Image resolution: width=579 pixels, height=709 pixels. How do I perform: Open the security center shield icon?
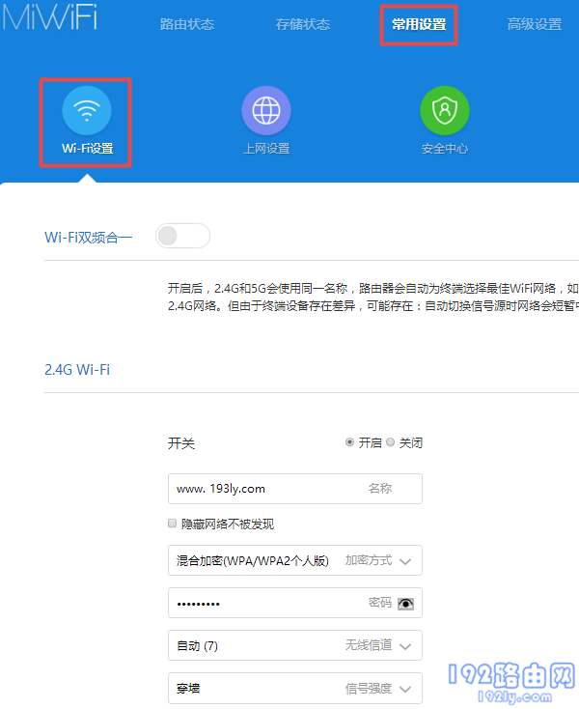[444, 111]
